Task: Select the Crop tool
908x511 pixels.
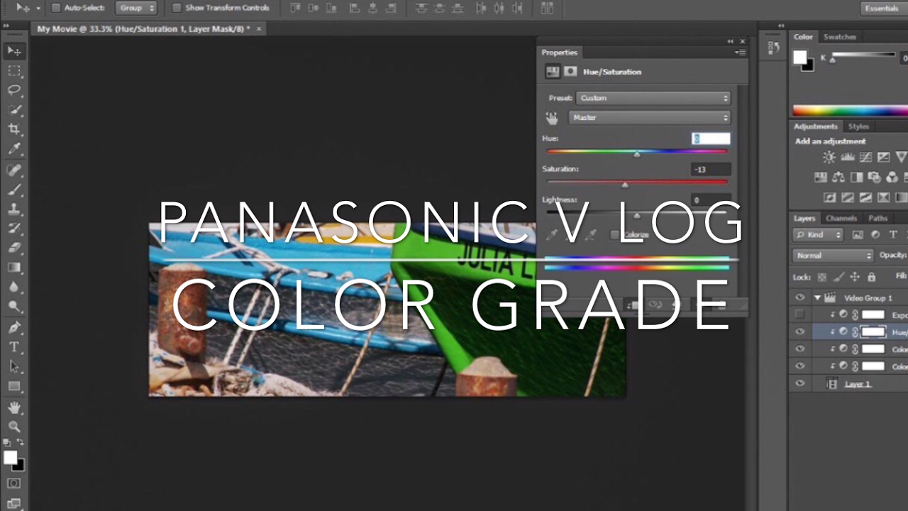Action: [13, 129]
